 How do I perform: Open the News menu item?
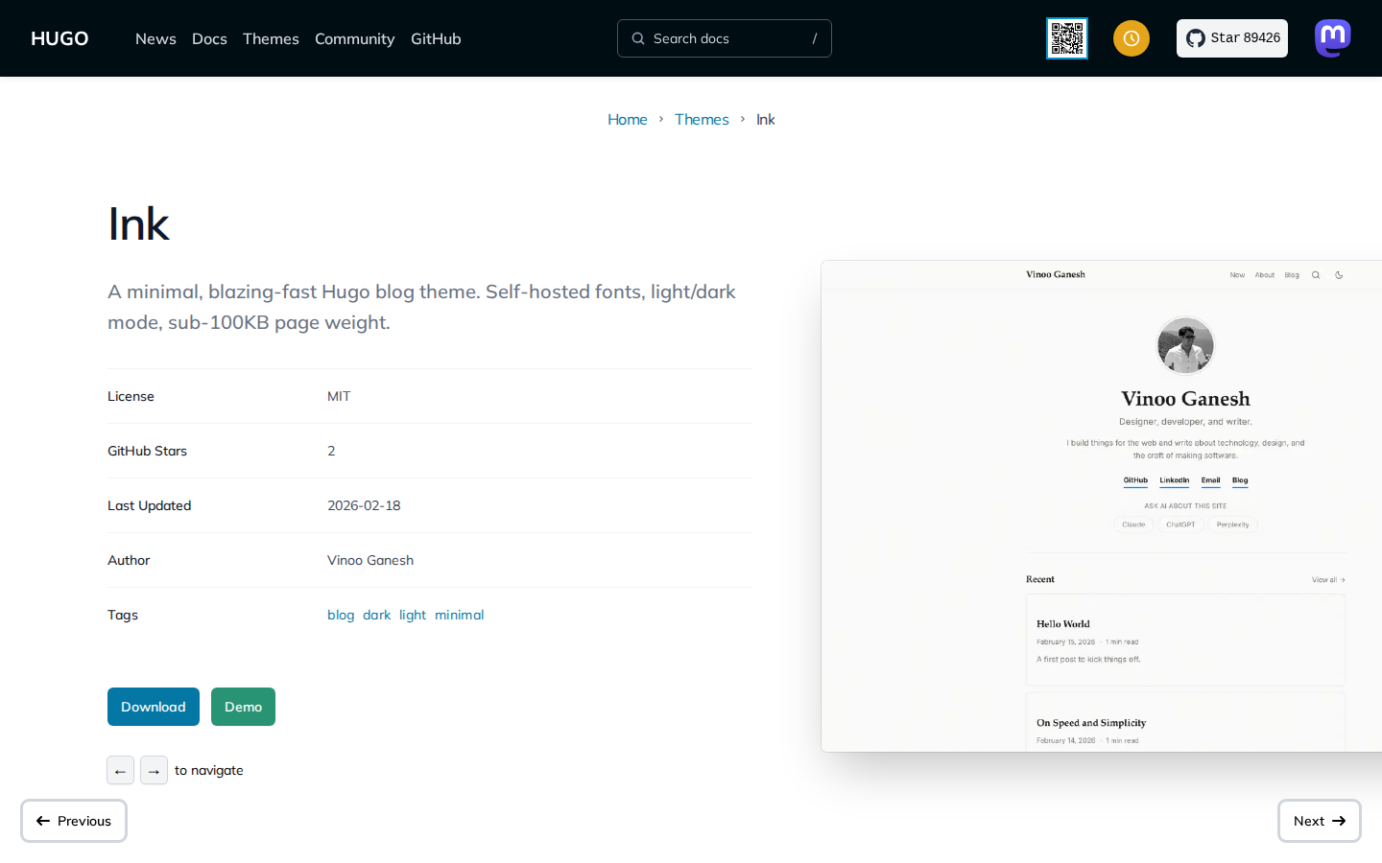coord(155,38)
